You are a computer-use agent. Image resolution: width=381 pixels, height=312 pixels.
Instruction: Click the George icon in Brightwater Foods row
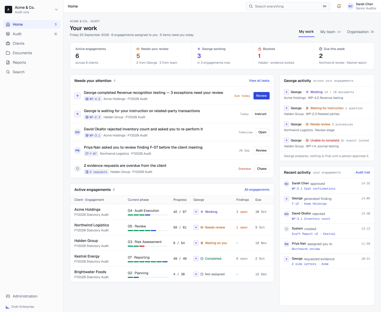[196, 274]
